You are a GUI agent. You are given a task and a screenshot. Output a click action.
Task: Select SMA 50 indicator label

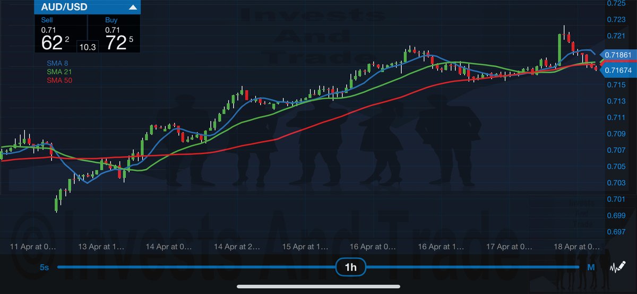coord(59,80)
